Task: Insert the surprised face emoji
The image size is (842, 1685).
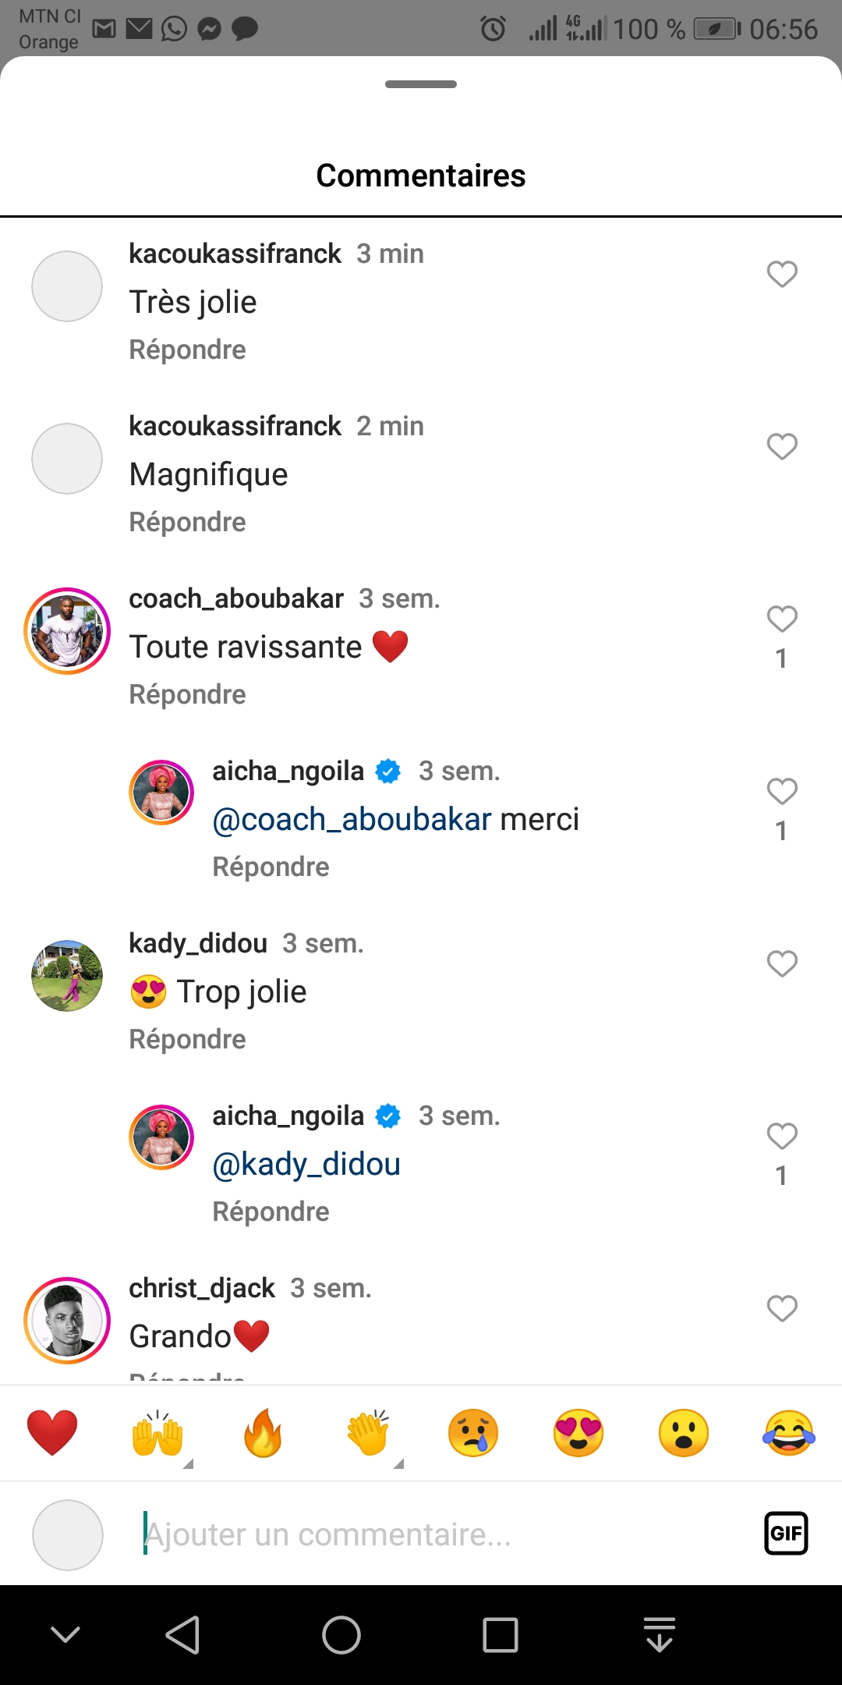Action: [x=684, y=1433]
